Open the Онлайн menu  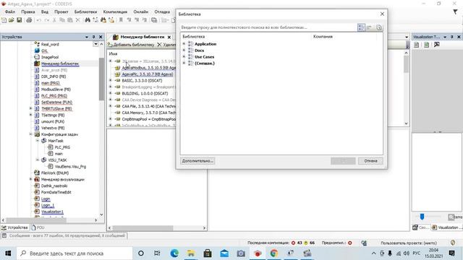[x=141, y=12]
